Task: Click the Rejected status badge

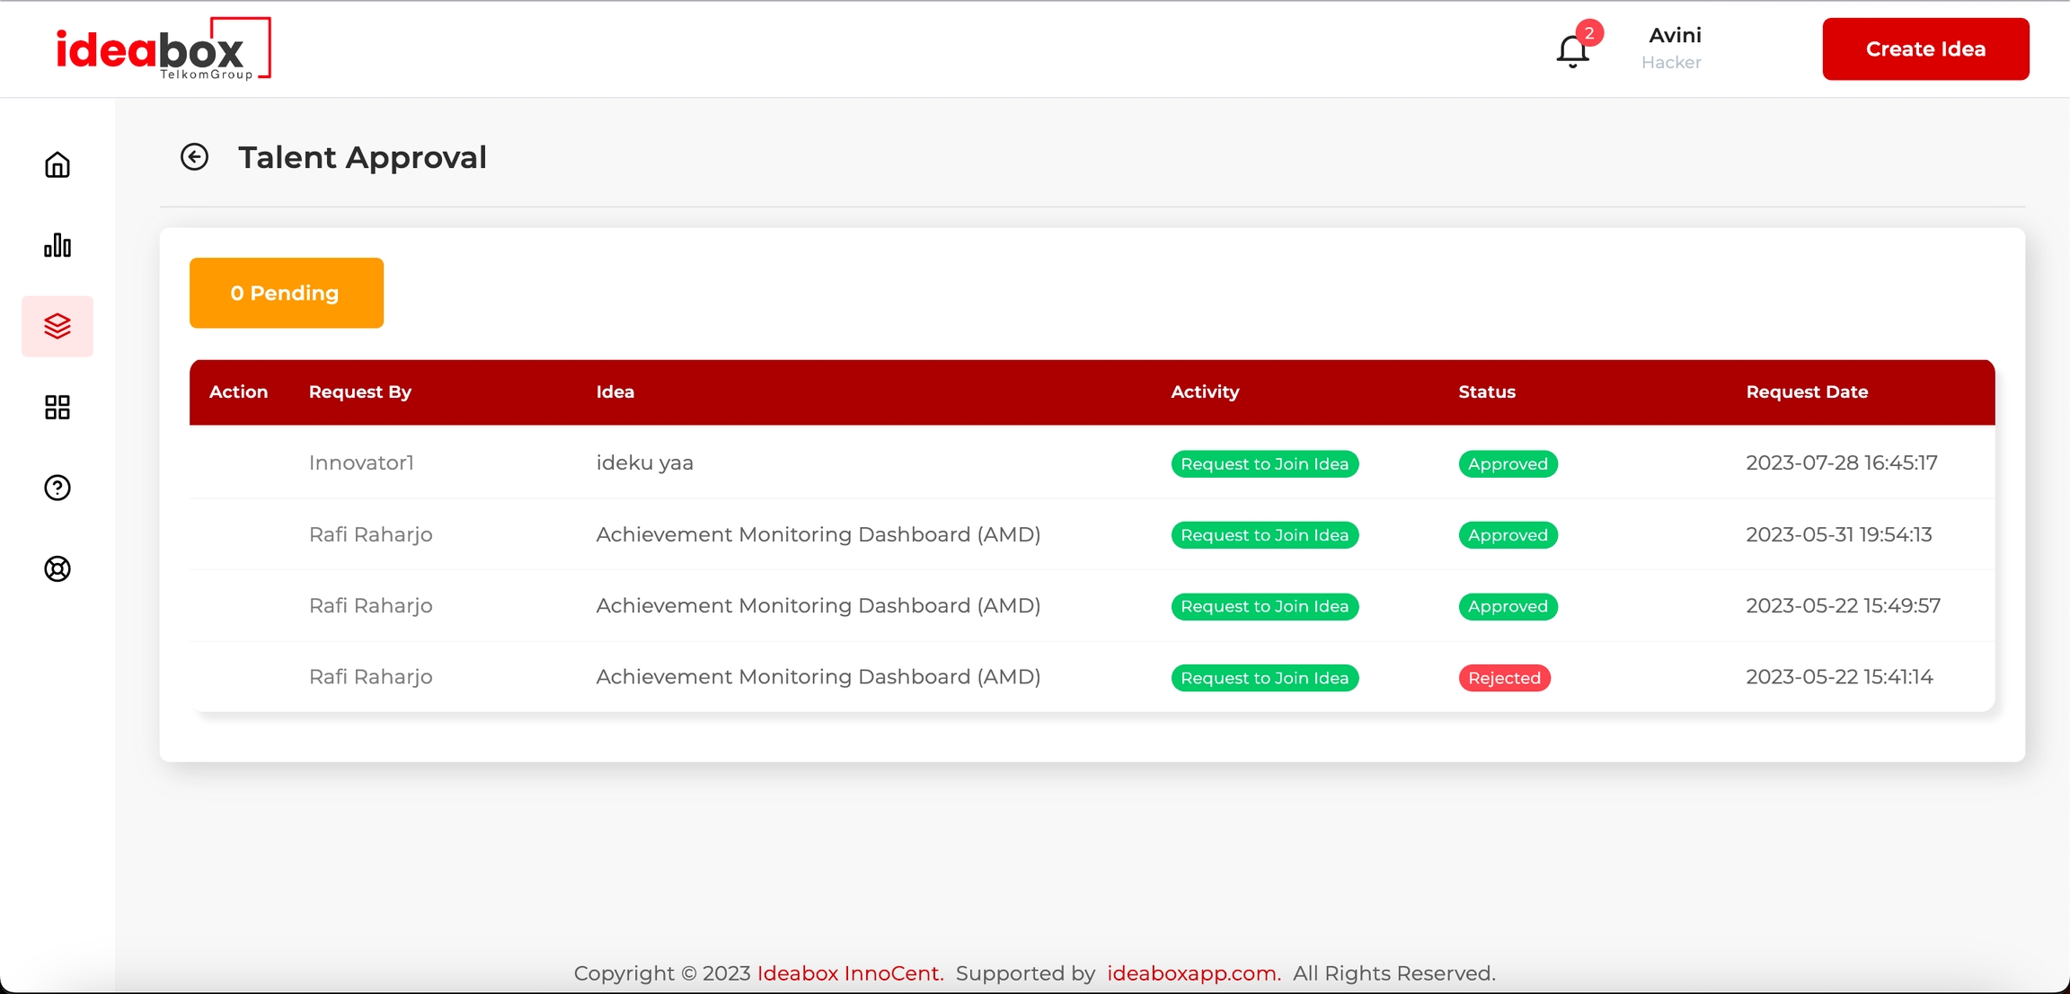Action: (1504, 678)
